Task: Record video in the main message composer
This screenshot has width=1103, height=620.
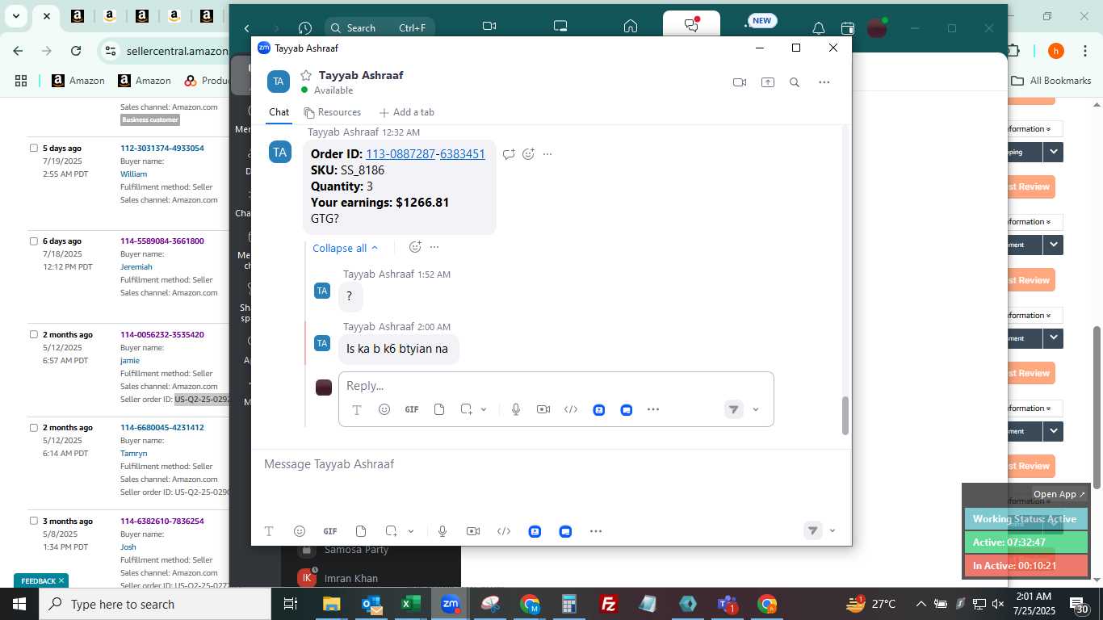Action: coord(473,531)
